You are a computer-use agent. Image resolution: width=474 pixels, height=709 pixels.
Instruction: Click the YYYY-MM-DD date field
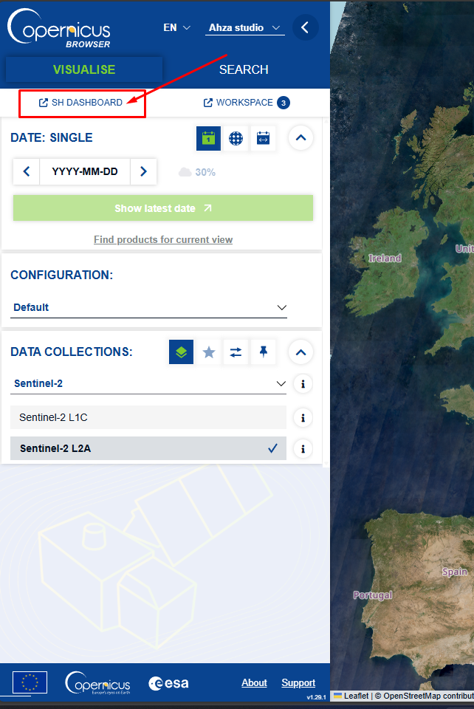(x=85, y=171)
